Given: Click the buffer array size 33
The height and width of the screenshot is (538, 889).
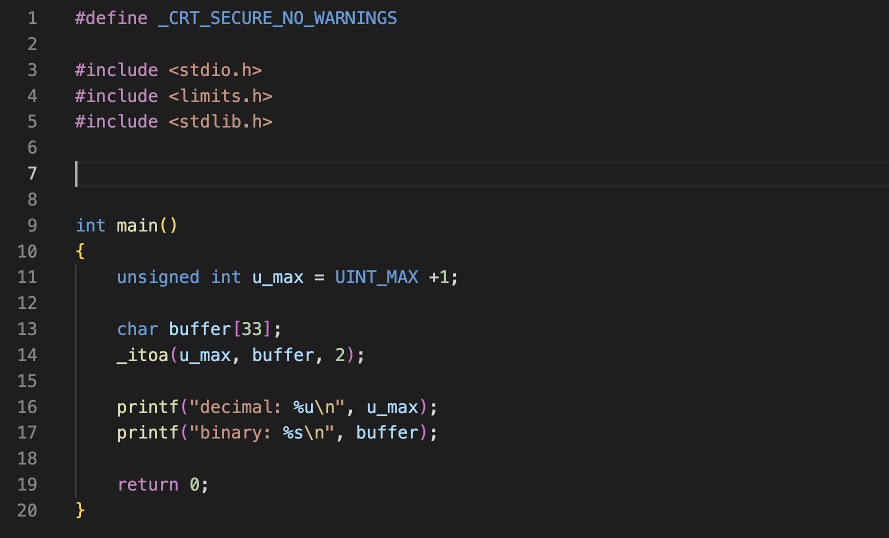Looking at the screenshot, I should 252,329.
